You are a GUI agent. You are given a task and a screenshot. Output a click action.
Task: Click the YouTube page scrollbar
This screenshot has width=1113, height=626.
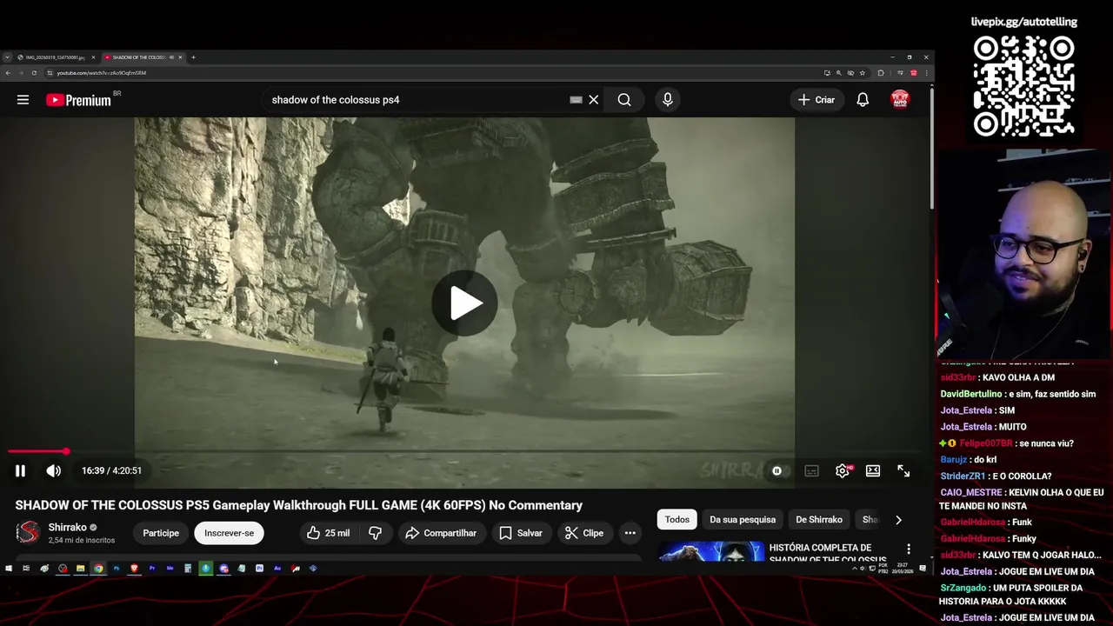pos(930,148)
